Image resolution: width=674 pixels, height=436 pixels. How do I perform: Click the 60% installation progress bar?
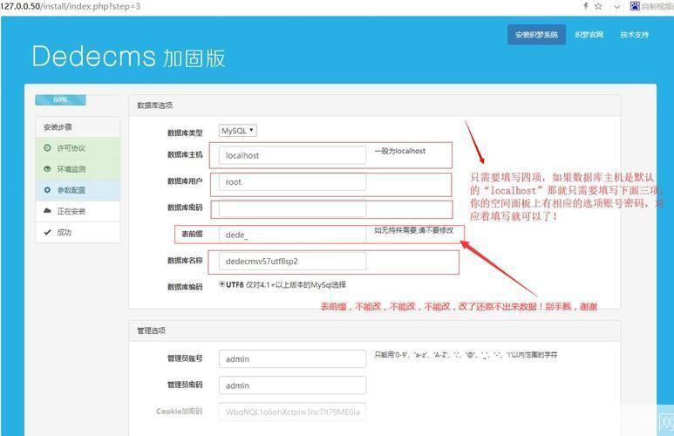[61, 99]
